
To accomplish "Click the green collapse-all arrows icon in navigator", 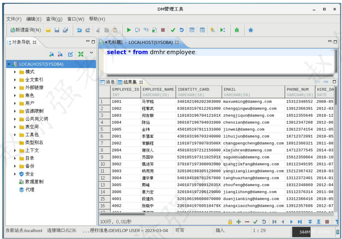I will [81, 54].
